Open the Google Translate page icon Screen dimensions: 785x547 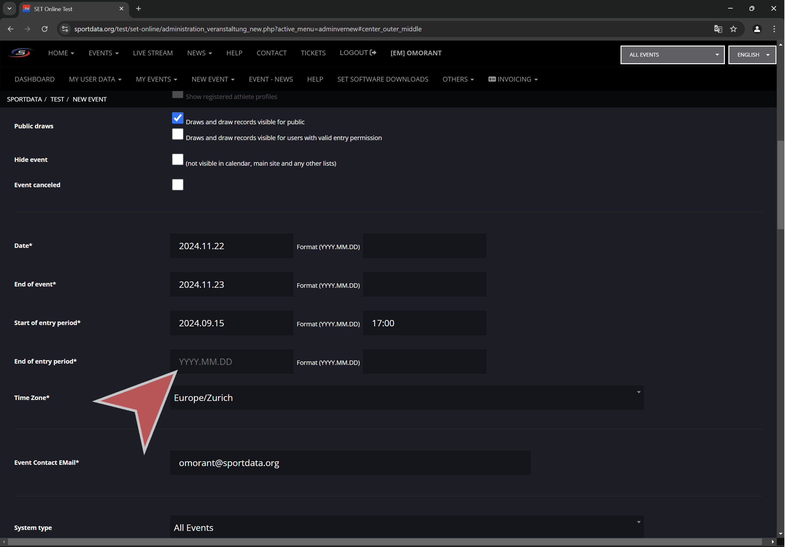pyautogui.click(x=718, y=29)
